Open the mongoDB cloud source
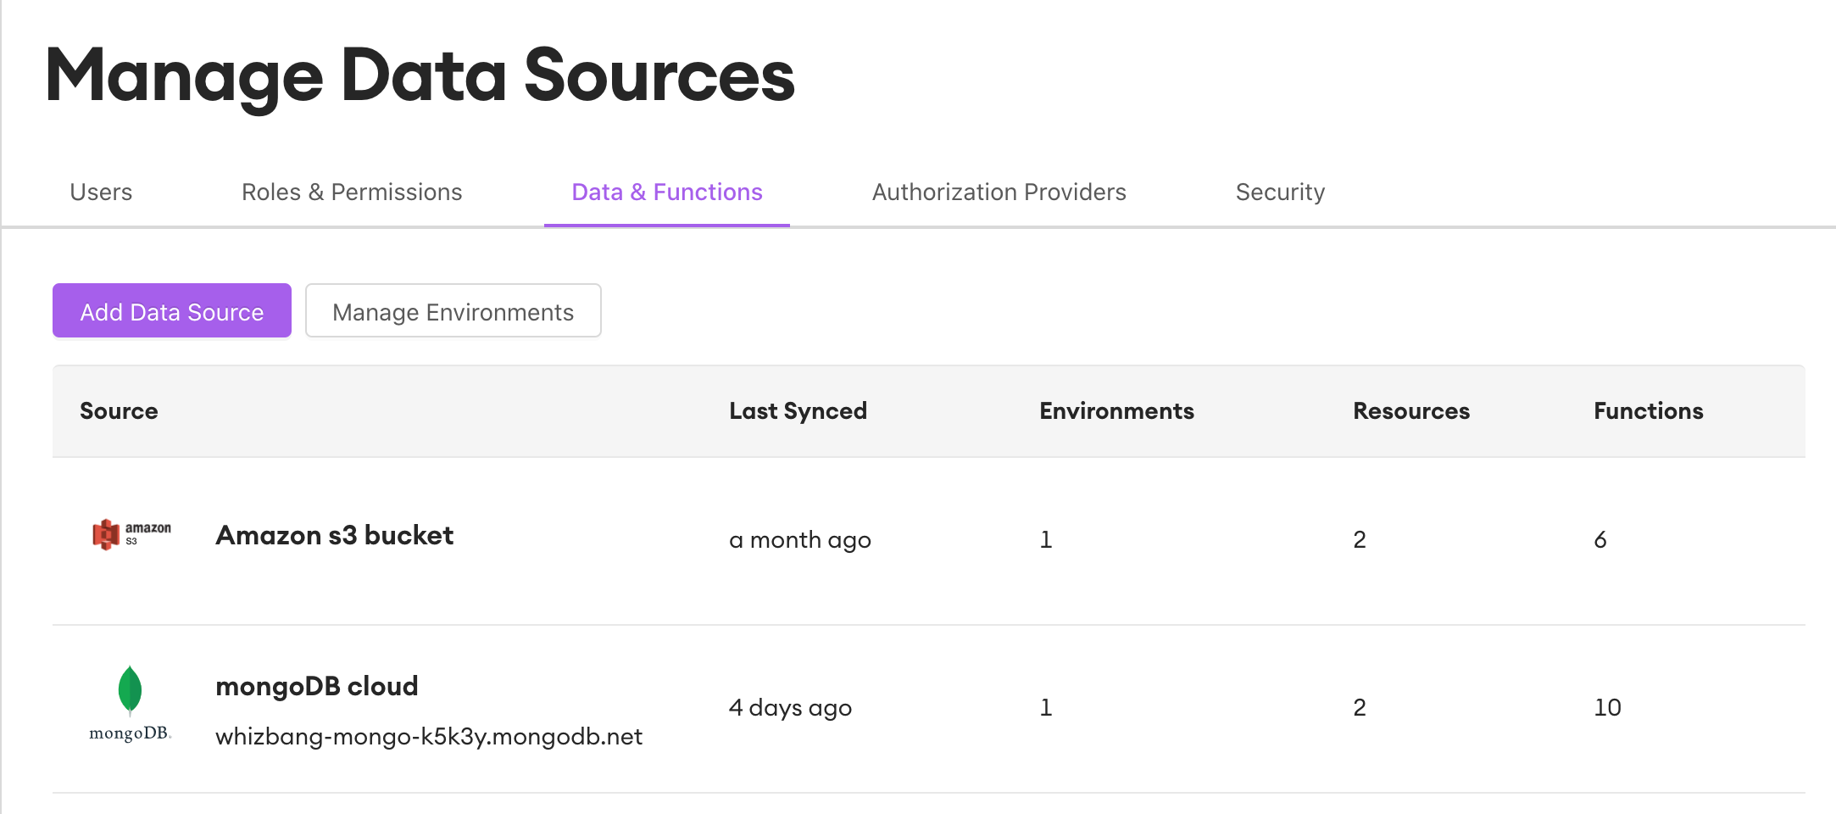 [x=317, y=686]
